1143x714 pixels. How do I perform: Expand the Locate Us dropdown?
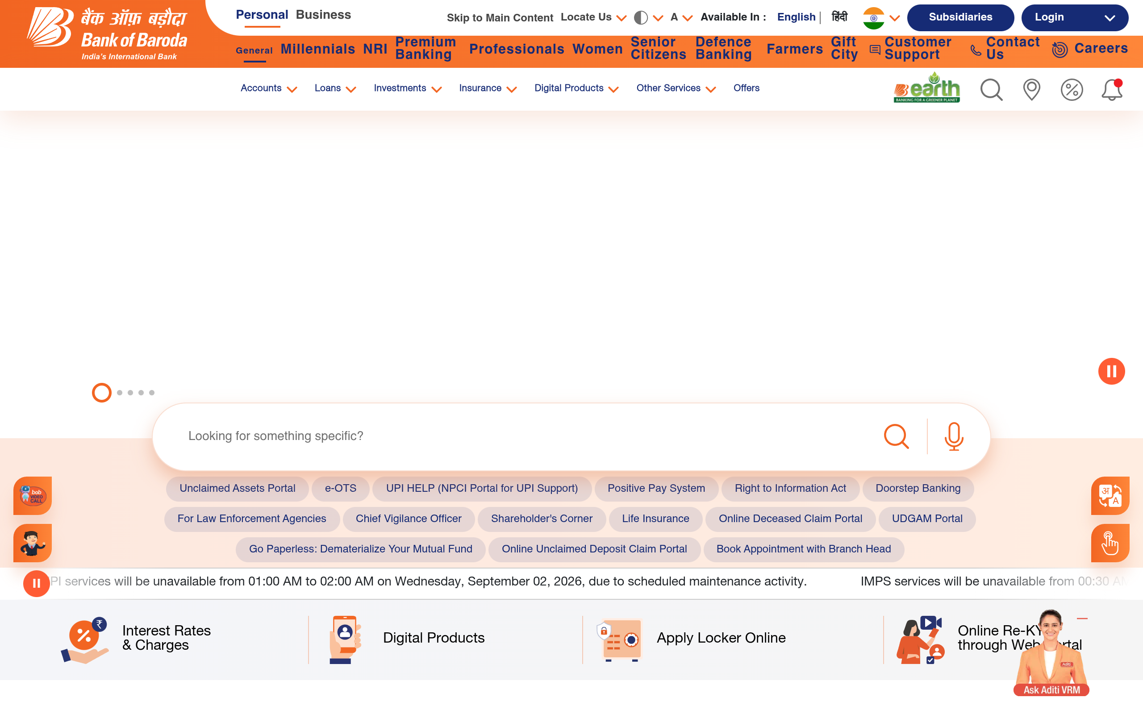click(593, 17)
